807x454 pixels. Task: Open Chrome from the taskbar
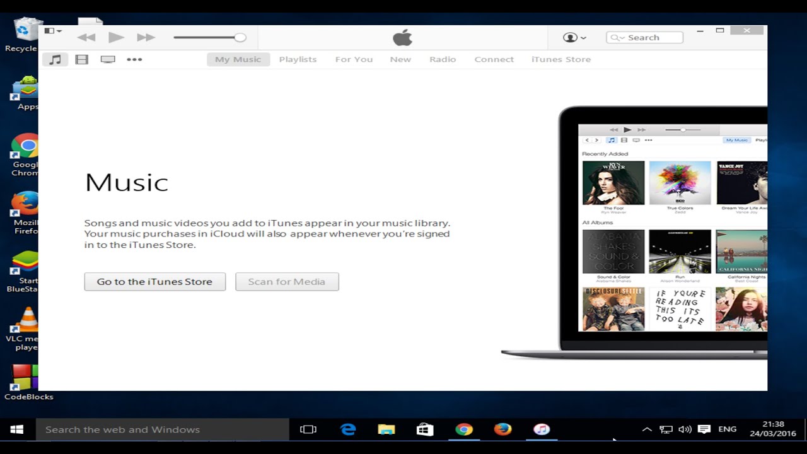click(464, 429)
